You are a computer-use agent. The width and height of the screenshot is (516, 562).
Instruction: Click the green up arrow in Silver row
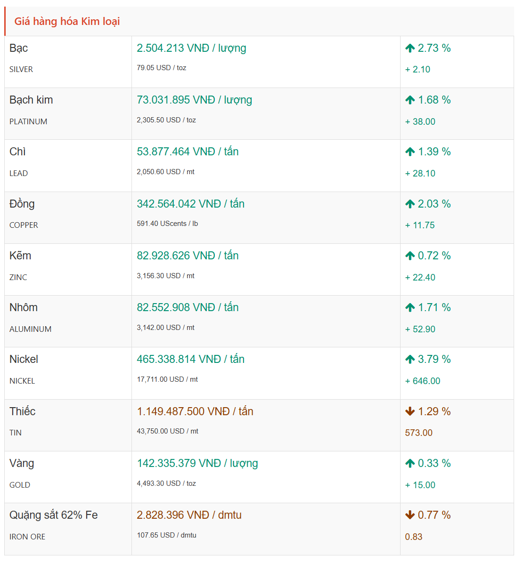[x=410, y=48]
